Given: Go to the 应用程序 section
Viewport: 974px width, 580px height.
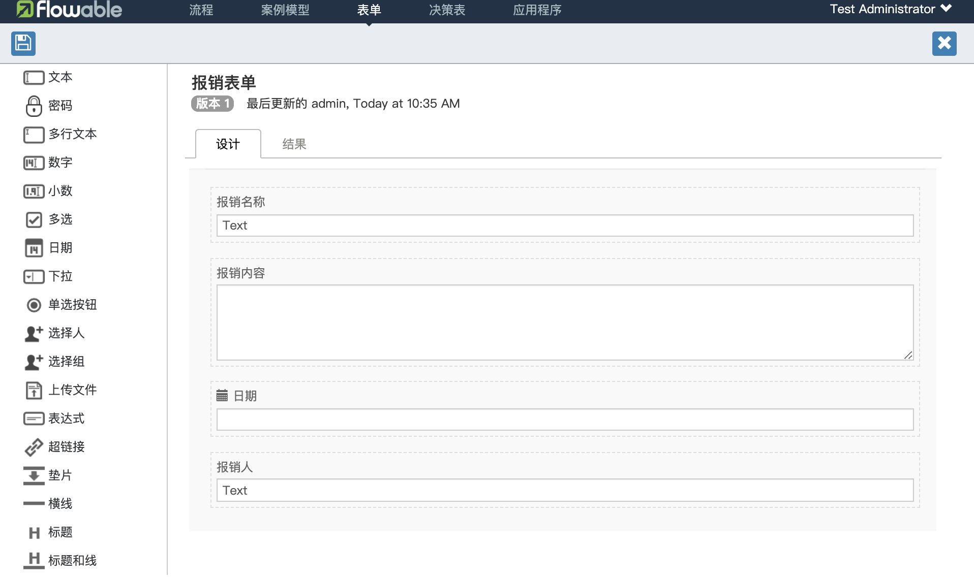Looking at the screenshot, I should click(537, 10).
